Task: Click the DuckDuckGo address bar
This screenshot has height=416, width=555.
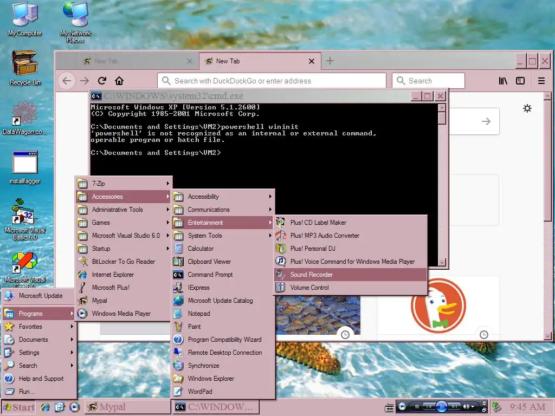Action: [272, 81]
